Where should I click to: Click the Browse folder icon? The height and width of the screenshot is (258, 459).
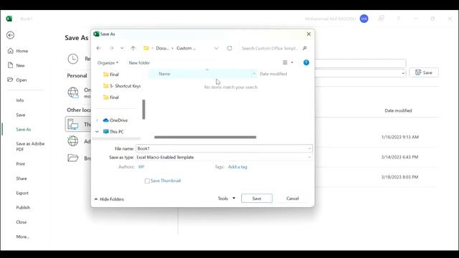(73, 158)
